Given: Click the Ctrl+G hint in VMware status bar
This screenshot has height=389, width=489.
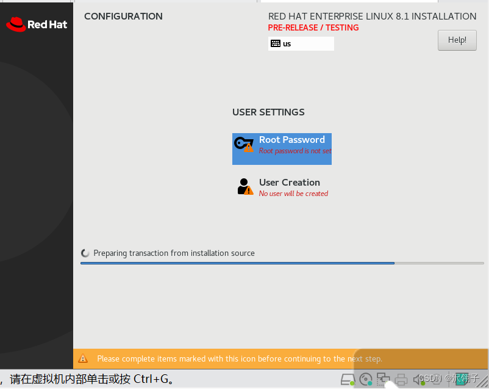Looking at the screenshot, I should point(154,379).
